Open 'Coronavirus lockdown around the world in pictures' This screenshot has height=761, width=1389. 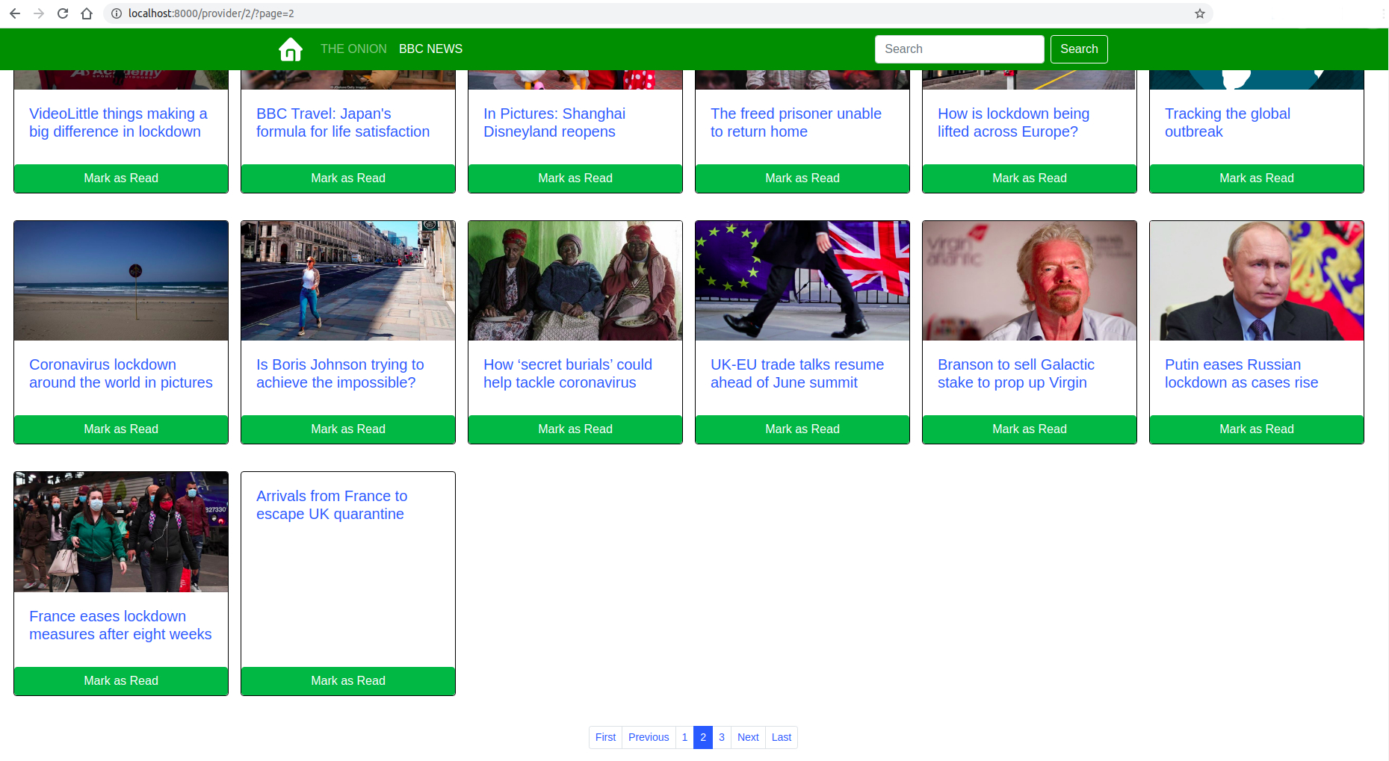tap(121, 373)
